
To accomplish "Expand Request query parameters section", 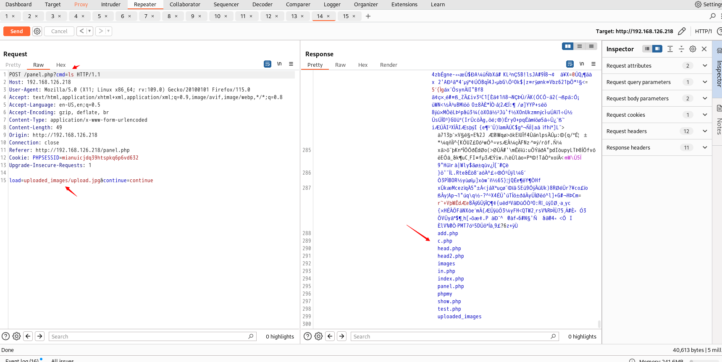I will pyautogui.click(x=657, y=82).
